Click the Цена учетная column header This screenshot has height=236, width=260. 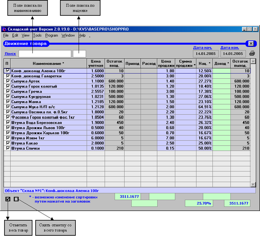[96, 63]
